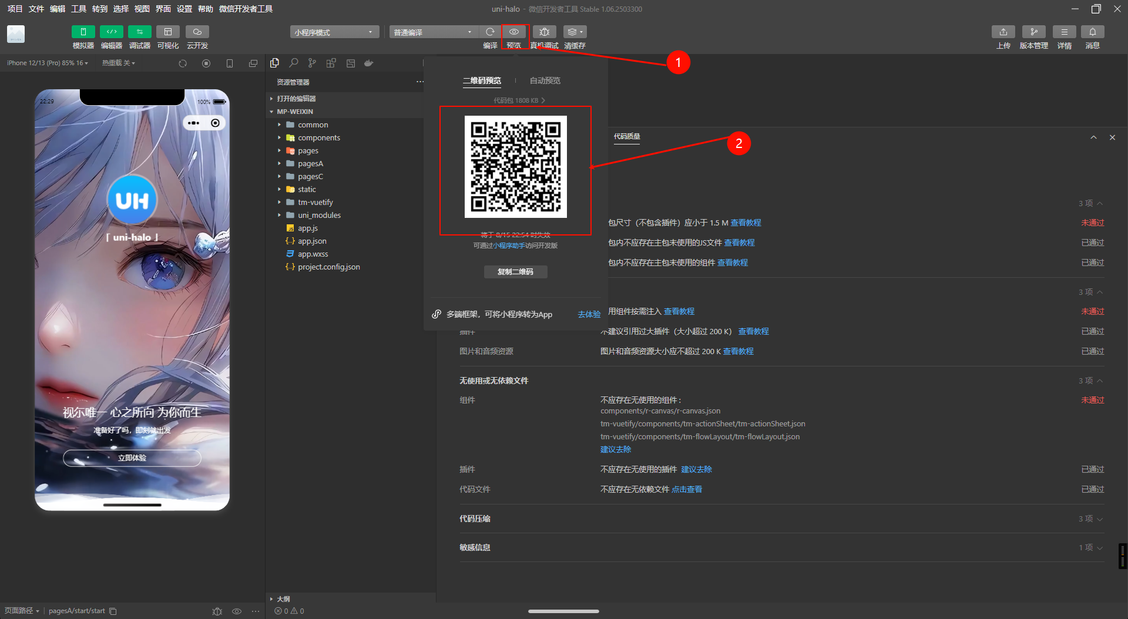Expand the Sensitive Information section

pos(781,547)
